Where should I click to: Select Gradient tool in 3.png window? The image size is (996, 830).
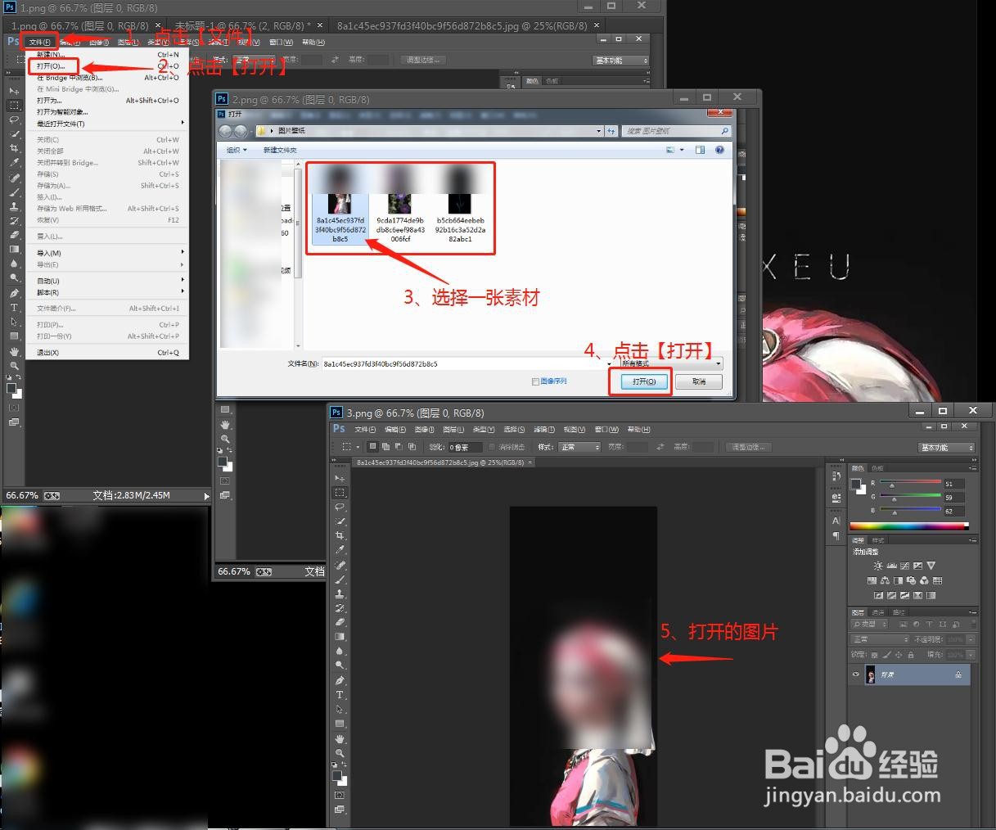(340, 637)
